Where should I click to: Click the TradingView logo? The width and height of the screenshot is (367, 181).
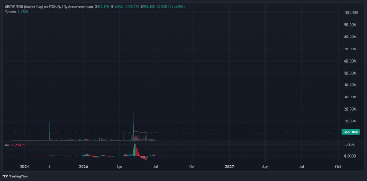tap(16, 176)
